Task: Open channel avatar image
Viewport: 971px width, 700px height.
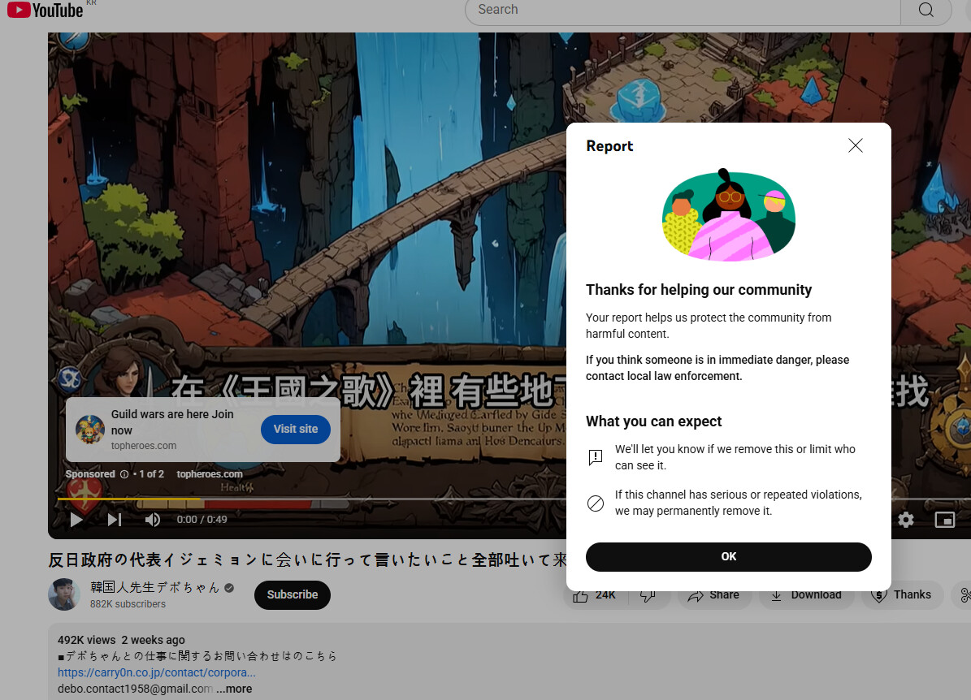Action: [63, 594]
